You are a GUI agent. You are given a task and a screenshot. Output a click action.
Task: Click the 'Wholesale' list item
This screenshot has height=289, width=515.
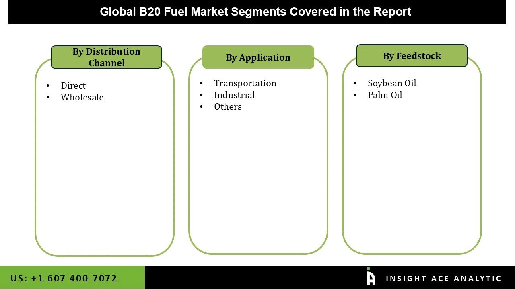82,97
